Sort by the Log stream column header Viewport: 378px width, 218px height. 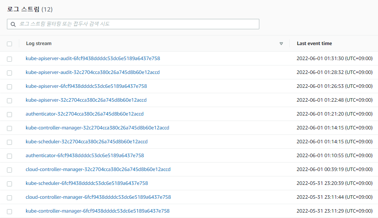[39, 44]
